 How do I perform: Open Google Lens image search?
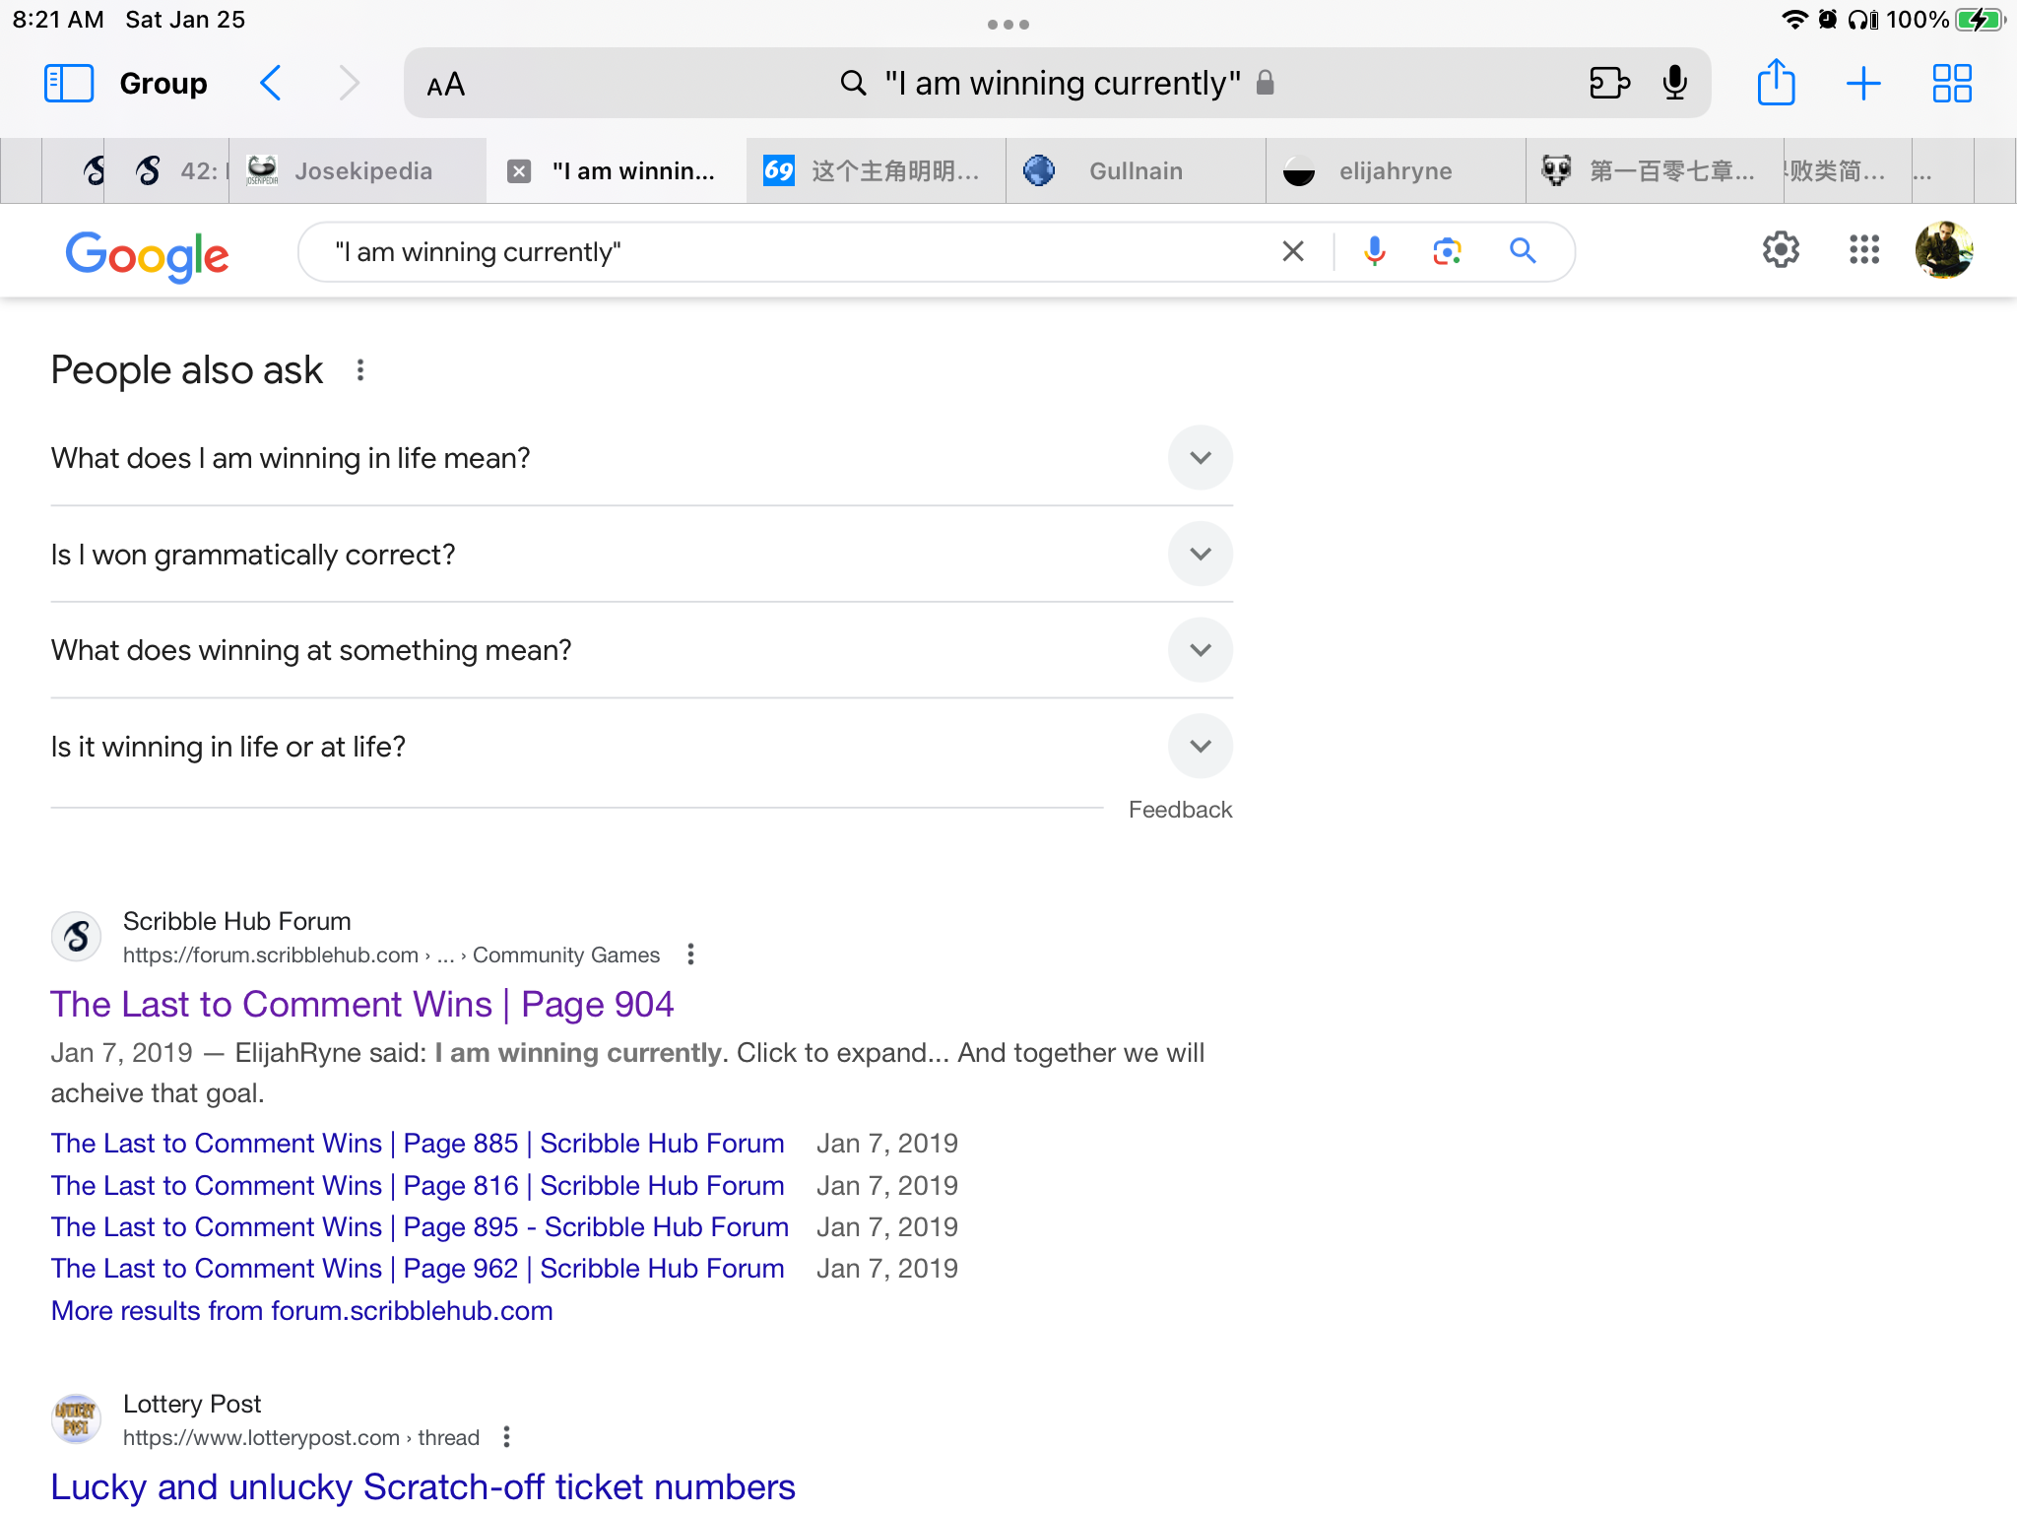[x=1446, y=252]
